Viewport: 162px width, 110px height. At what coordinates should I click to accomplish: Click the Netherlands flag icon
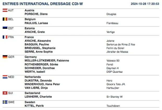point(5,77)
